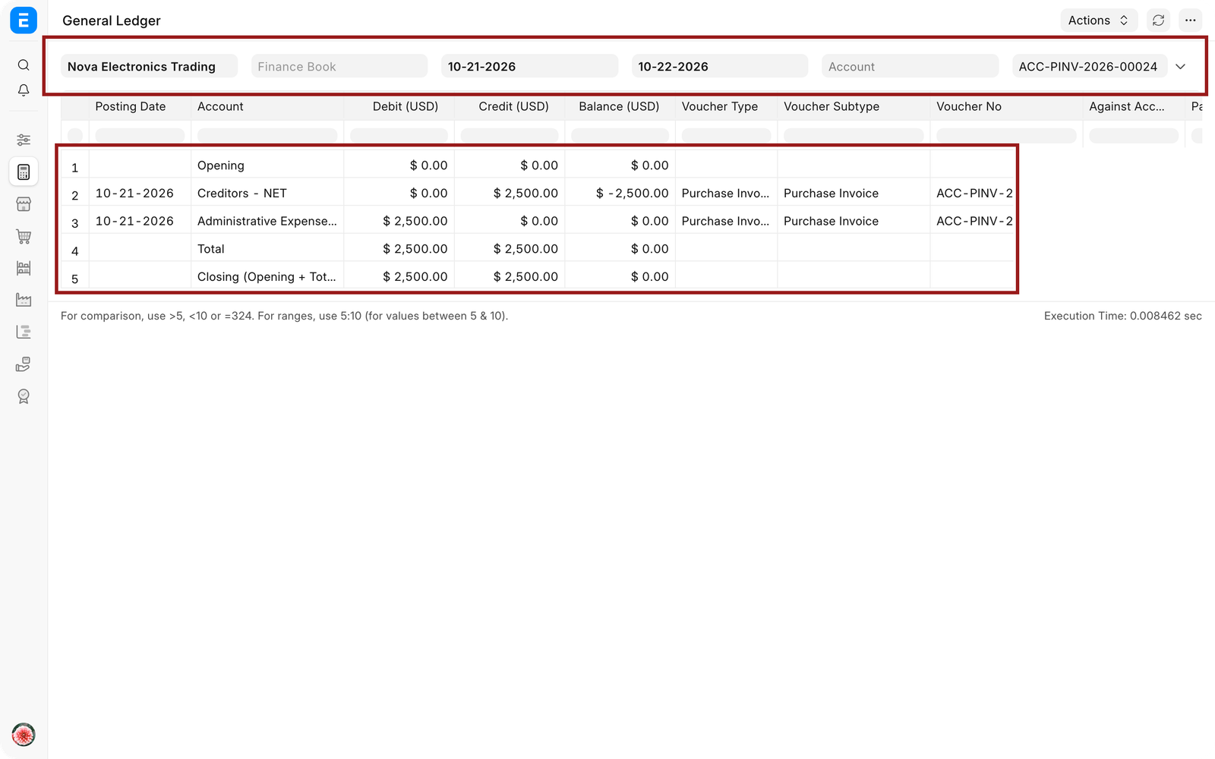Sort by the Posting Date column header
1215x759 pixels.
coord(140,106)
